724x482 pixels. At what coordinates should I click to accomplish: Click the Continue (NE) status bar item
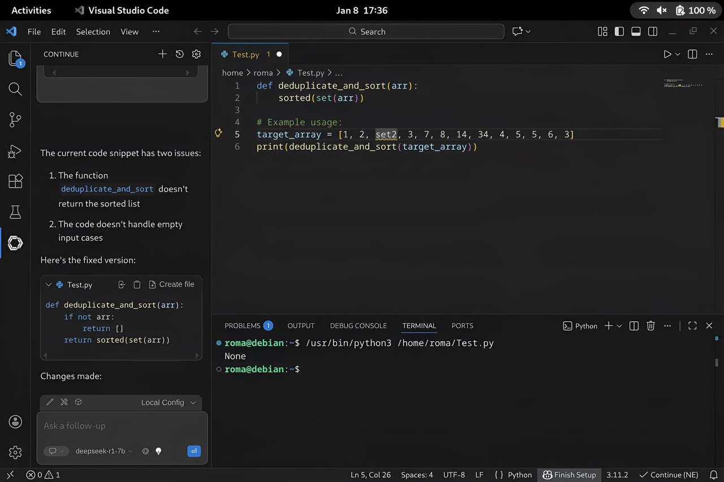pos(669,475)
